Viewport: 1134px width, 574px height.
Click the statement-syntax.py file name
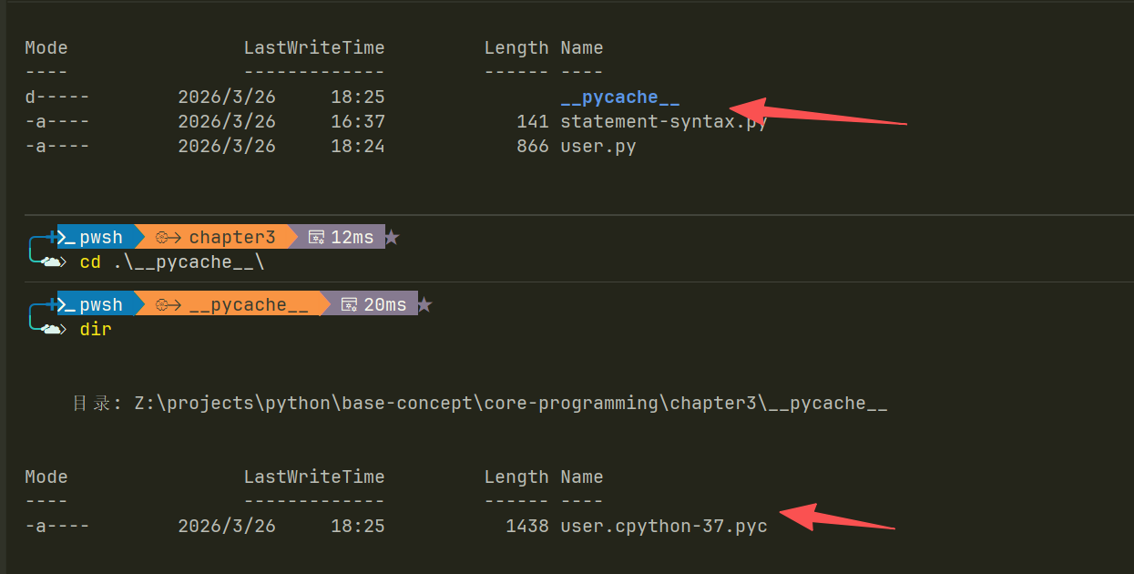663,121
